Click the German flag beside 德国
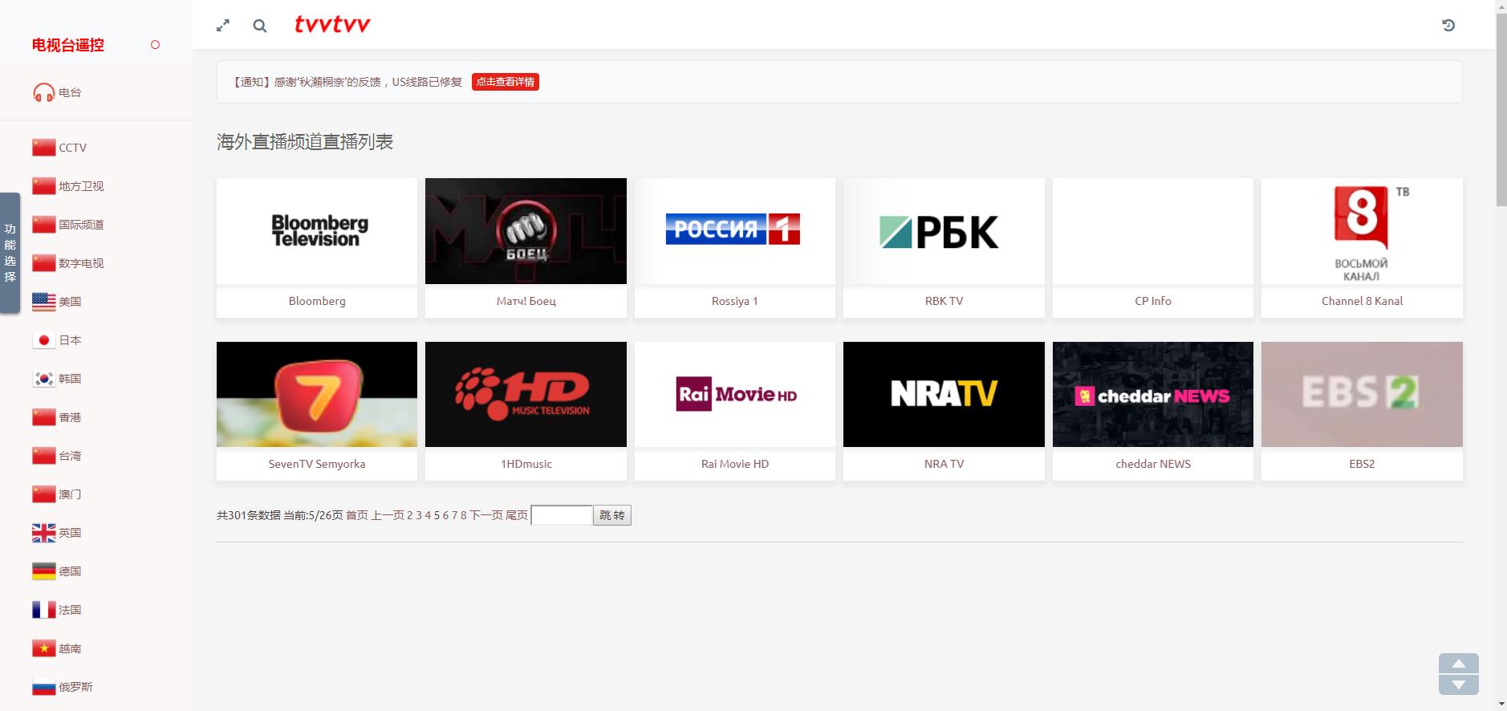Viewport: 1507px width, 711px height. (x=43, y=571)
